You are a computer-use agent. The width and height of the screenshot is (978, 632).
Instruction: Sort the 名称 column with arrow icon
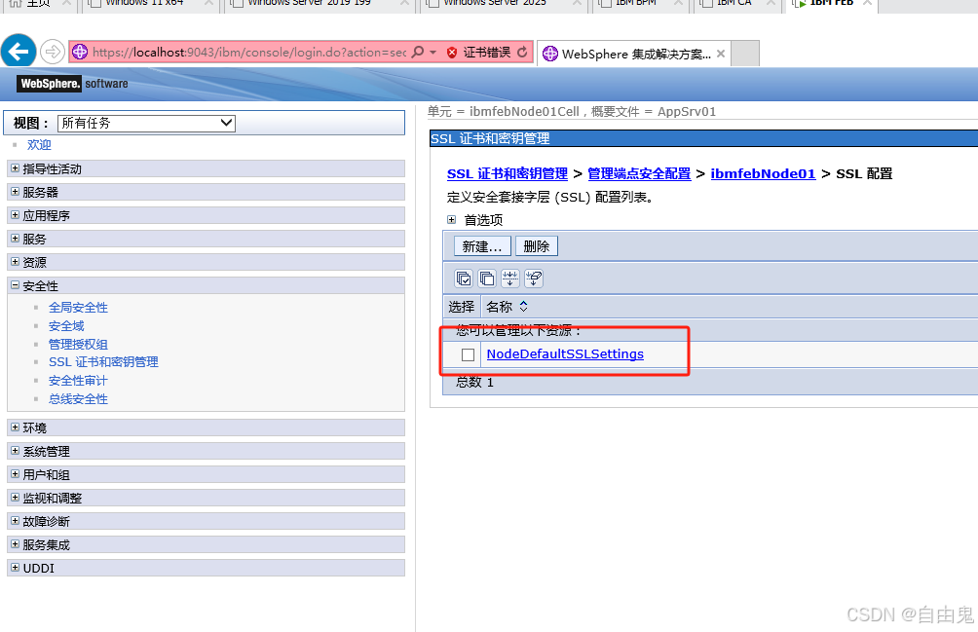(x=523, y=306)
